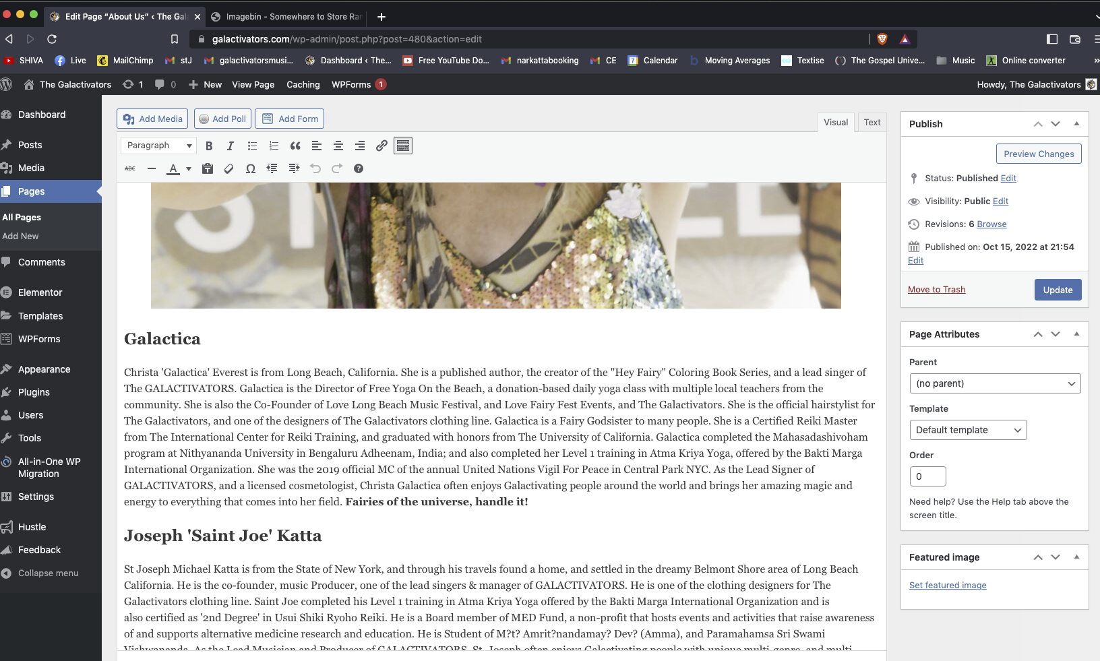This screenshot has width=1100, height=661.
Task: Click Add New page submenu link
Action: point(20,236)
